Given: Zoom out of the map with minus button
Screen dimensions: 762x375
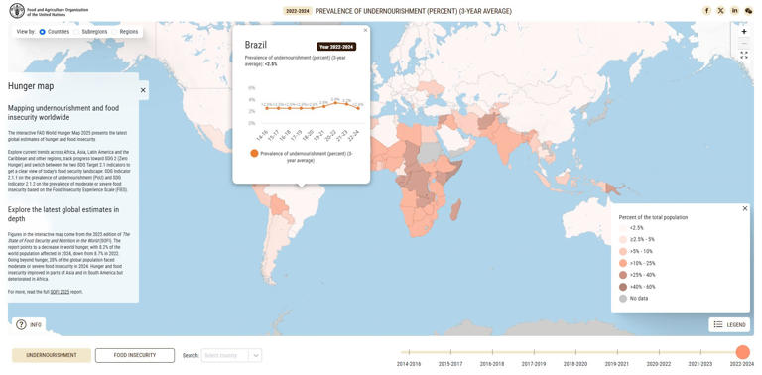Looking at the screenshot, I should click(744, 43).
